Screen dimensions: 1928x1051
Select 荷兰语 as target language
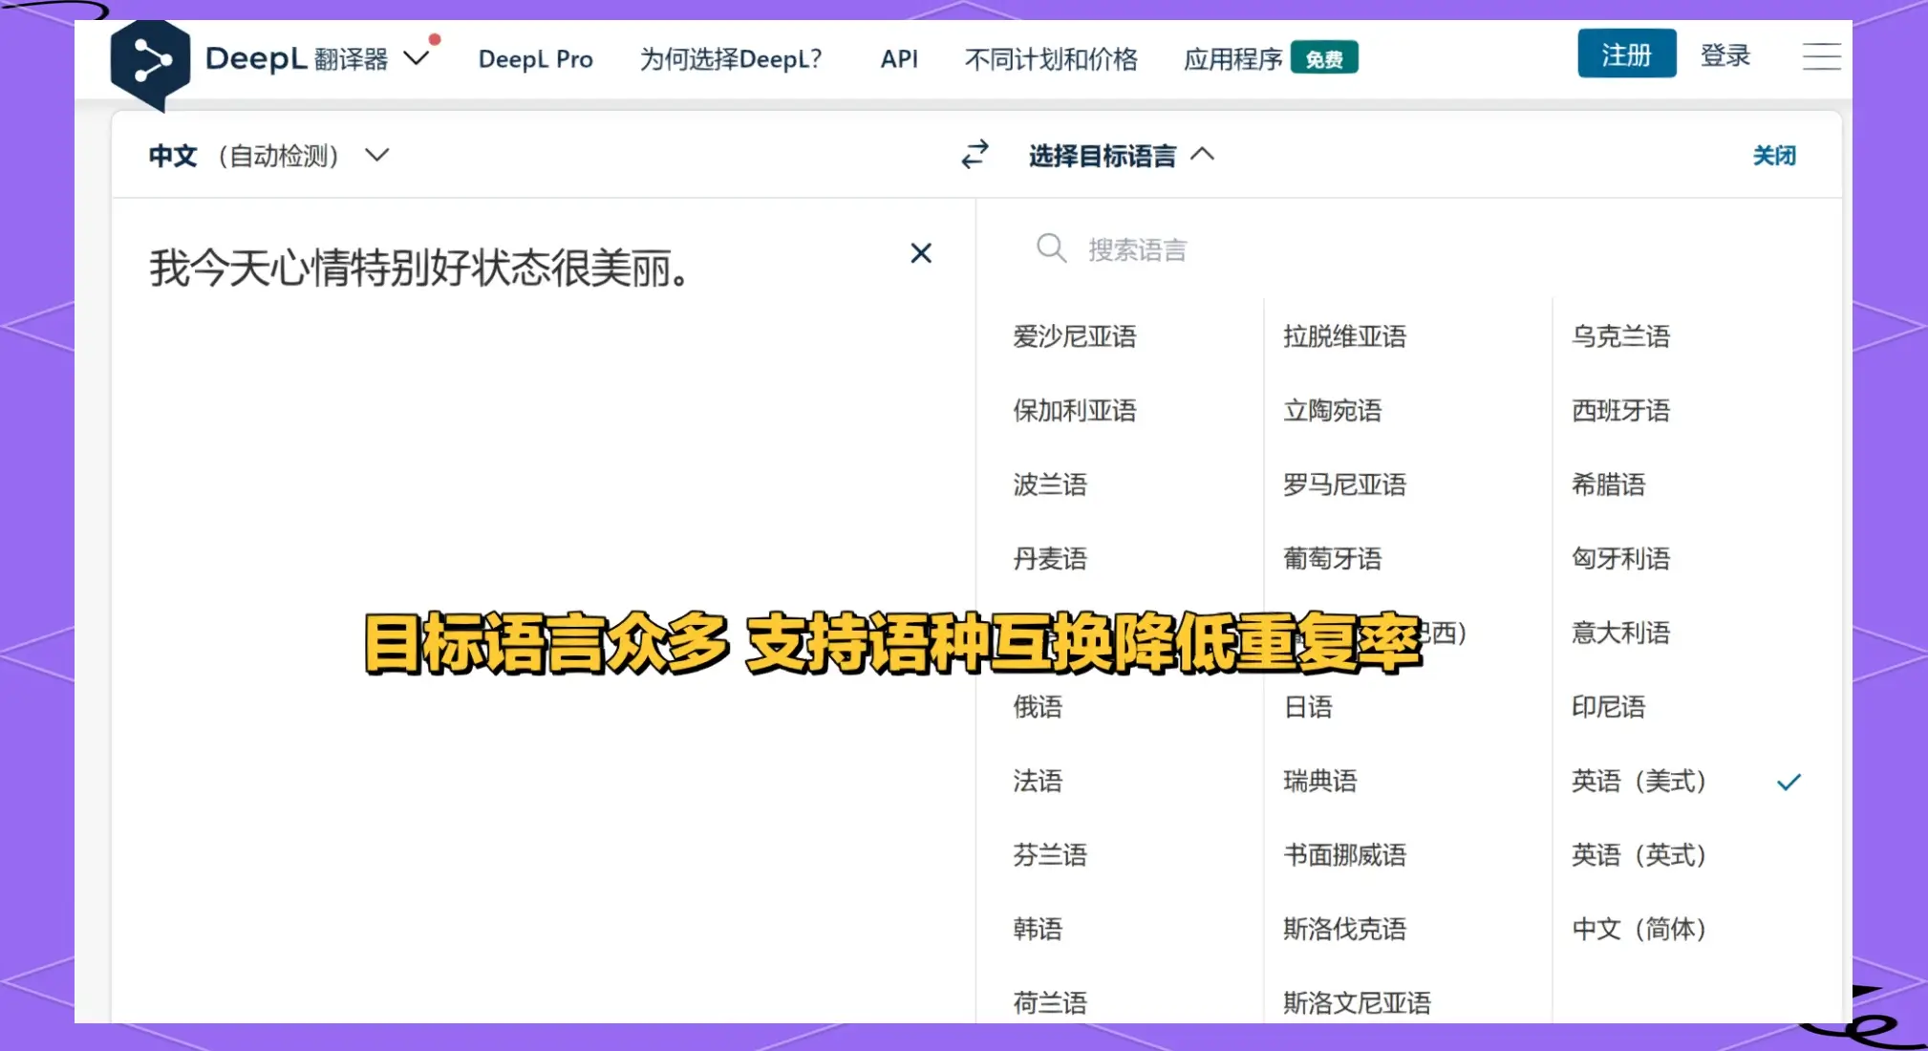pyautogui.click(x=1050, y=1003)
